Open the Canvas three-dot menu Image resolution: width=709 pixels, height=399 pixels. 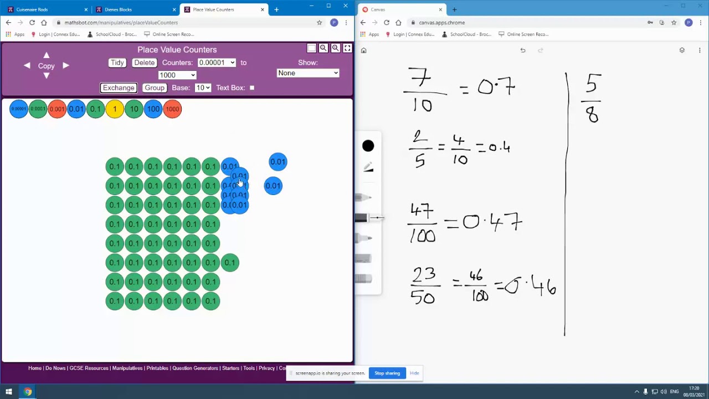tap(700, 50)
